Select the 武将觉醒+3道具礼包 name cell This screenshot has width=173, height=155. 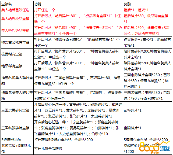click(x=15, y=149)
